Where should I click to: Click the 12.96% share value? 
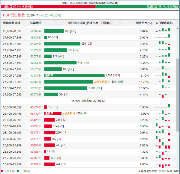[144, 114]
